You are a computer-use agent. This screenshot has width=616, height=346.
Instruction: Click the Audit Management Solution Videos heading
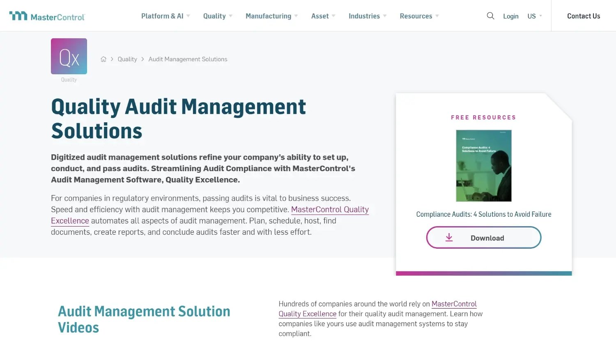pos(144,319)
